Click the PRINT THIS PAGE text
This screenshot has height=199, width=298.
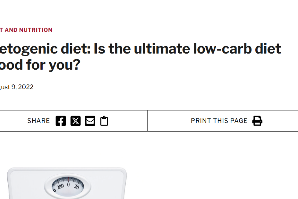[219, 121]
